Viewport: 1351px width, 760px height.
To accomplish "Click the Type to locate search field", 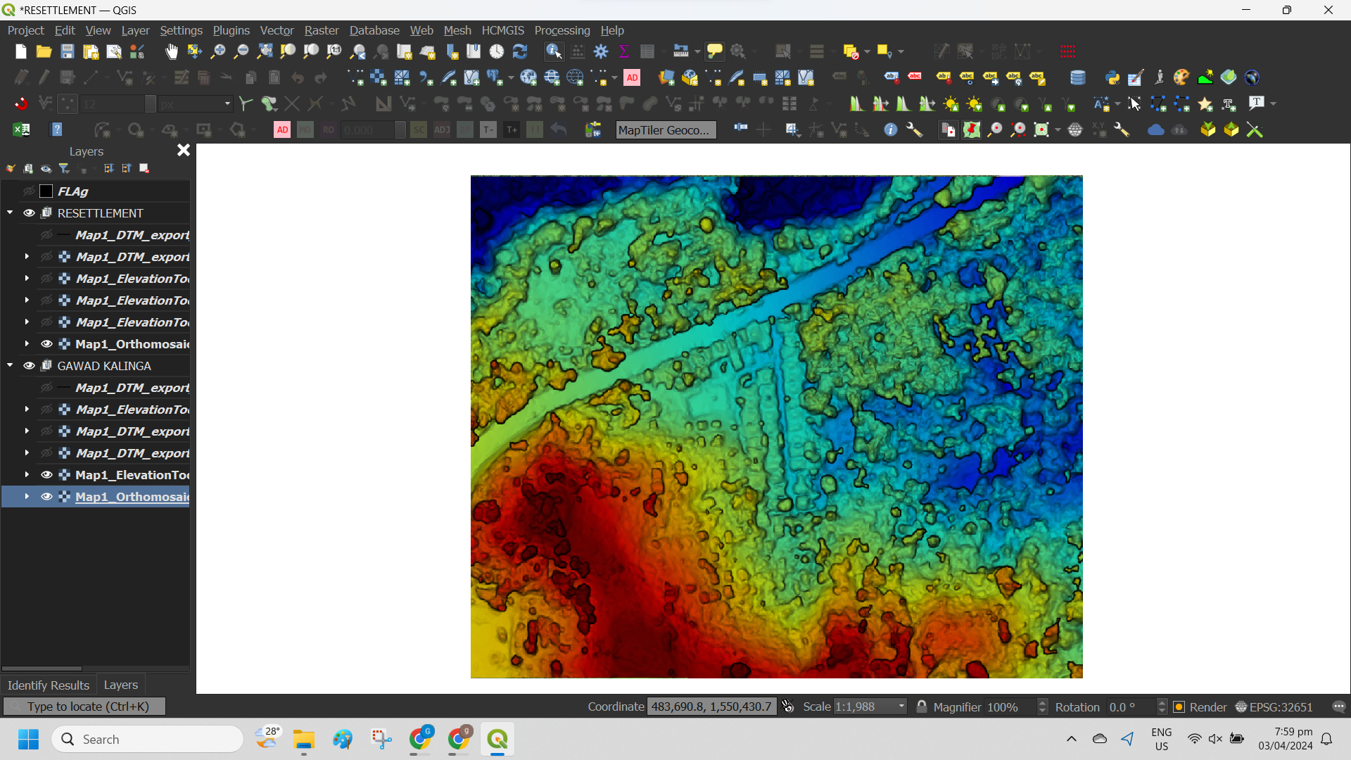I will tap(88, 707).
